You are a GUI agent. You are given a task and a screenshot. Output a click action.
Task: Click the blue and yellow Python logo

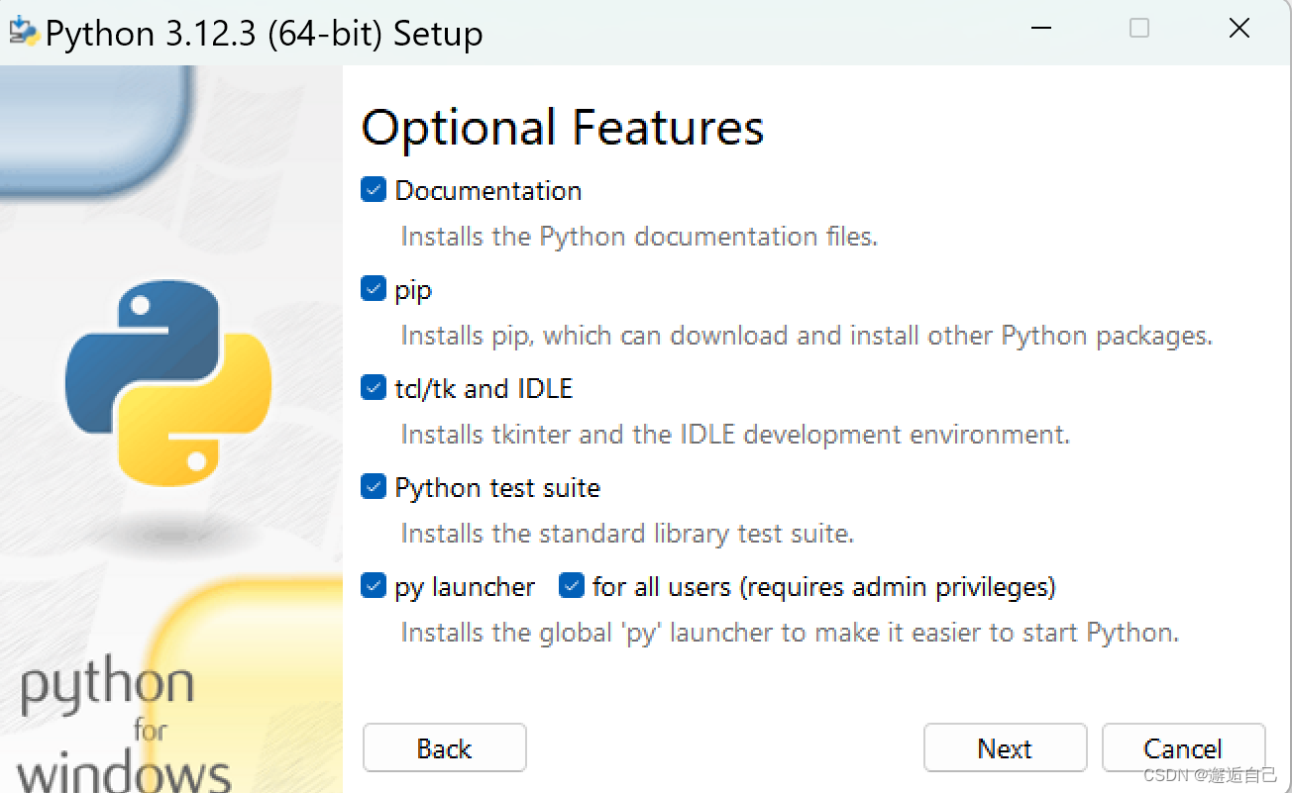[168, 381]
